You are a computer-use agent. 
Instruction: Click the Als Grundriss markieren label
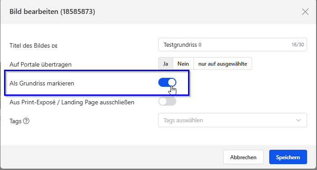[41, 83]
